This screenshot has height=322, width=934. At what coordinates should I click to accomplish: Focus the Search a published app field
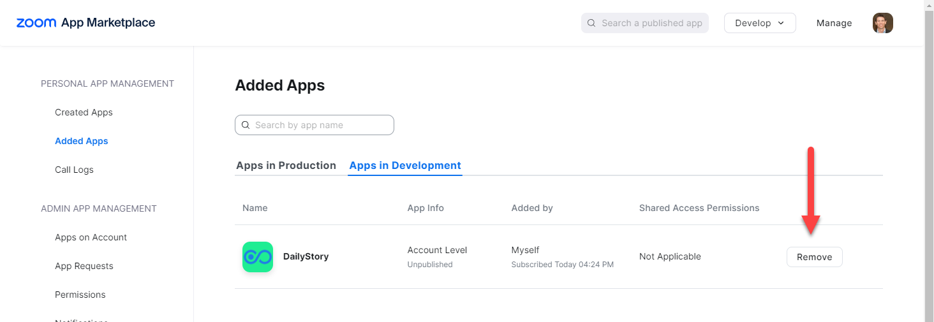644,23
